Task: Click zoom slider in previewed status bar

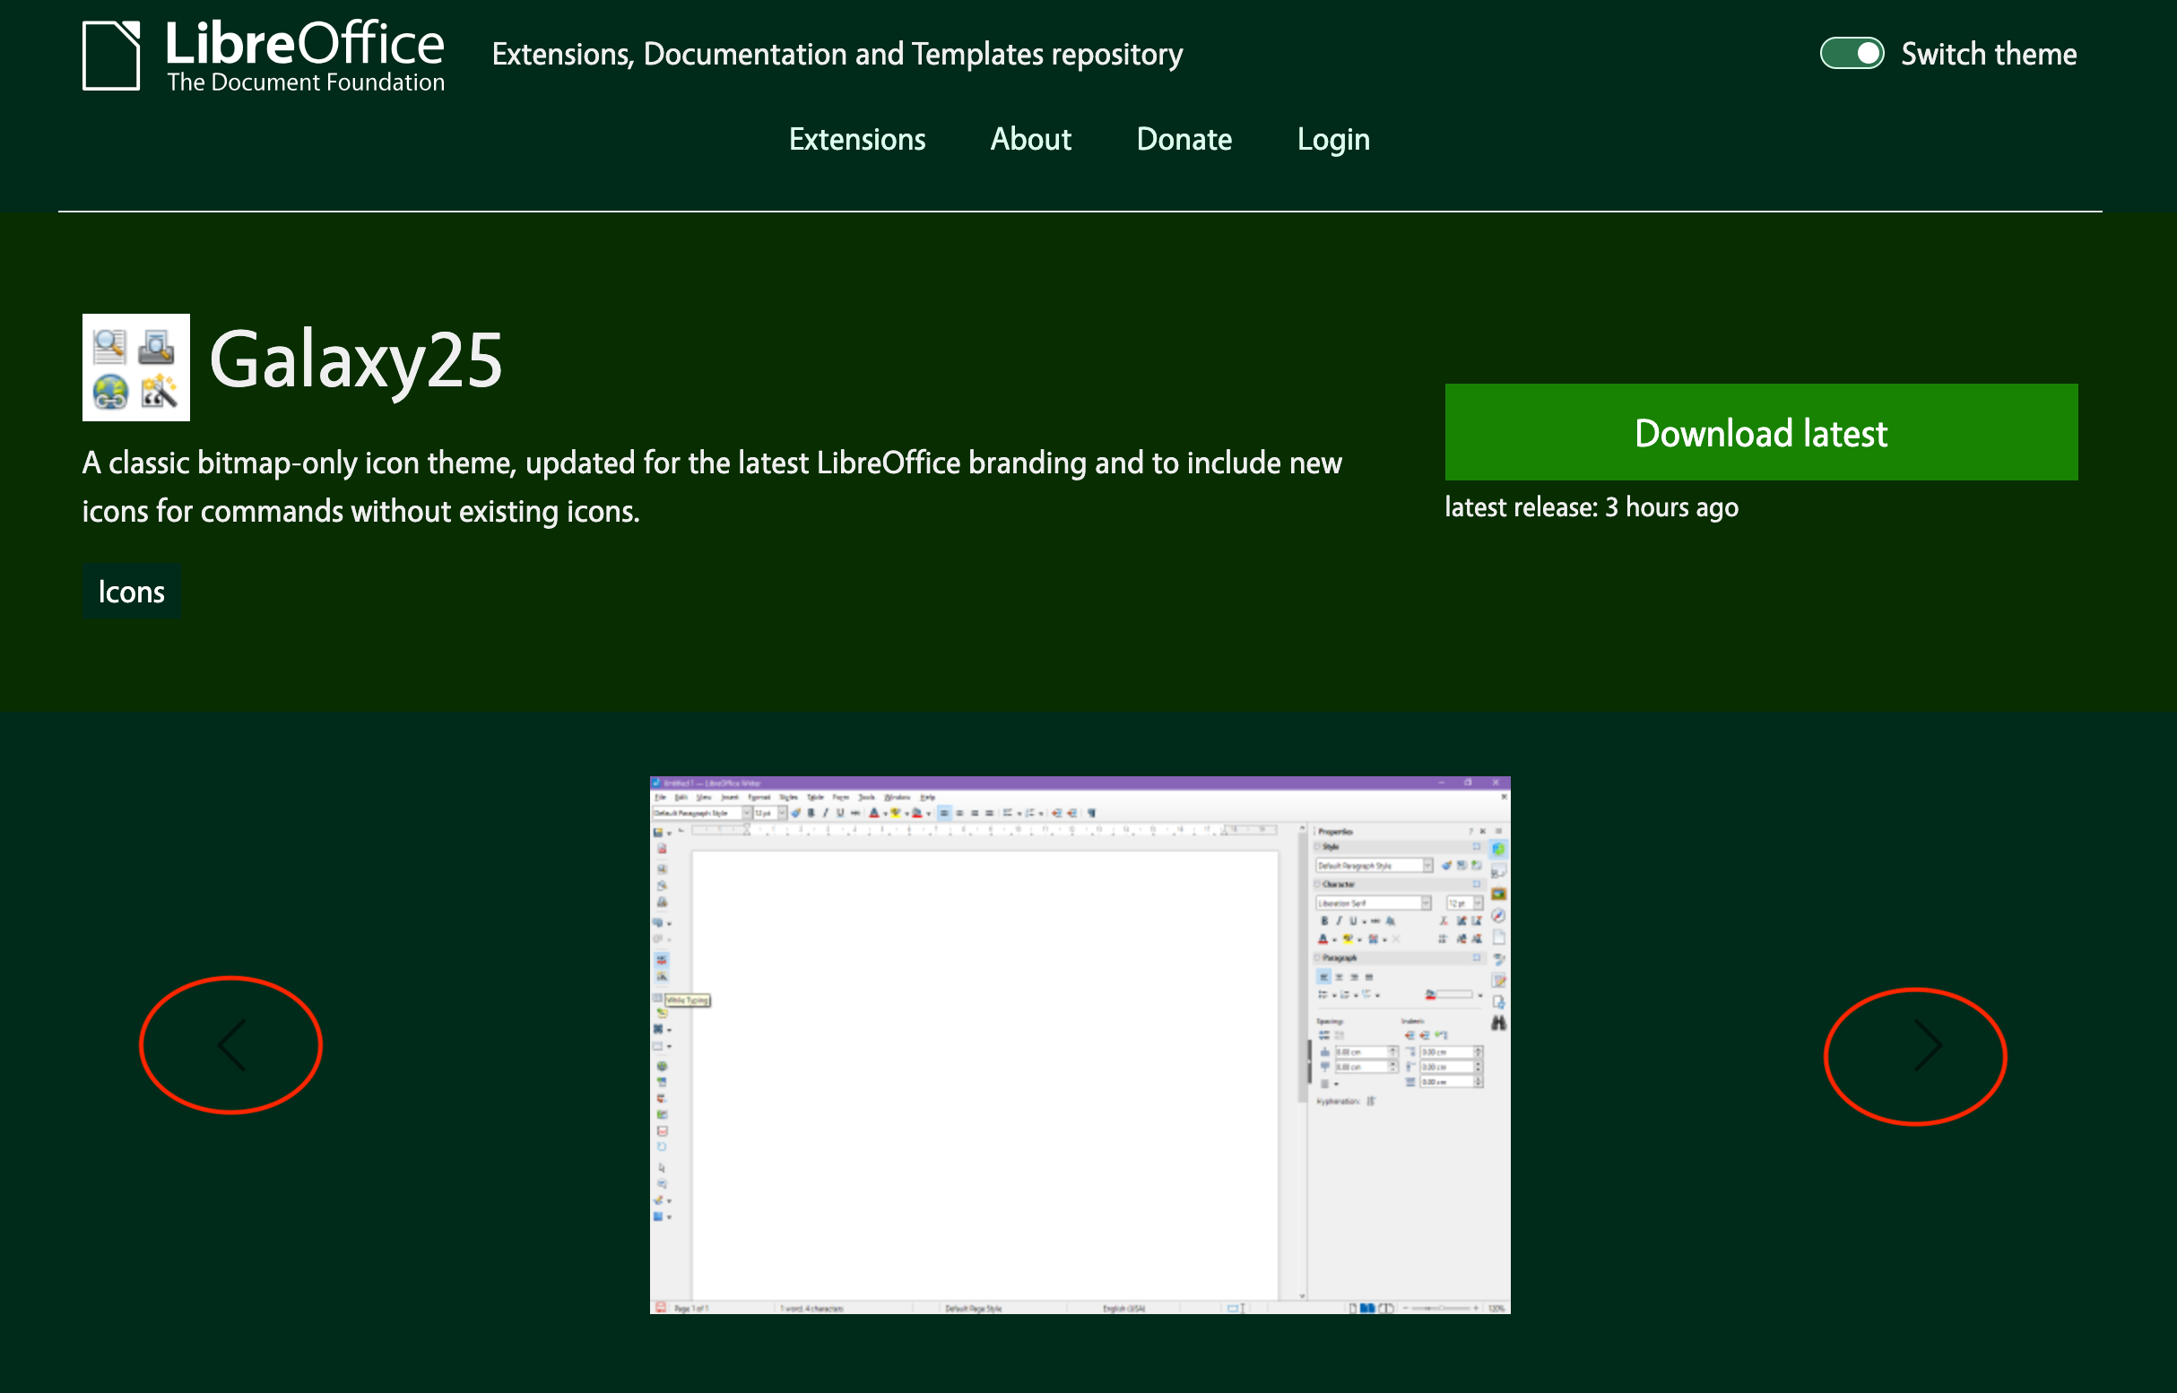Action: click(1441, 1308)
